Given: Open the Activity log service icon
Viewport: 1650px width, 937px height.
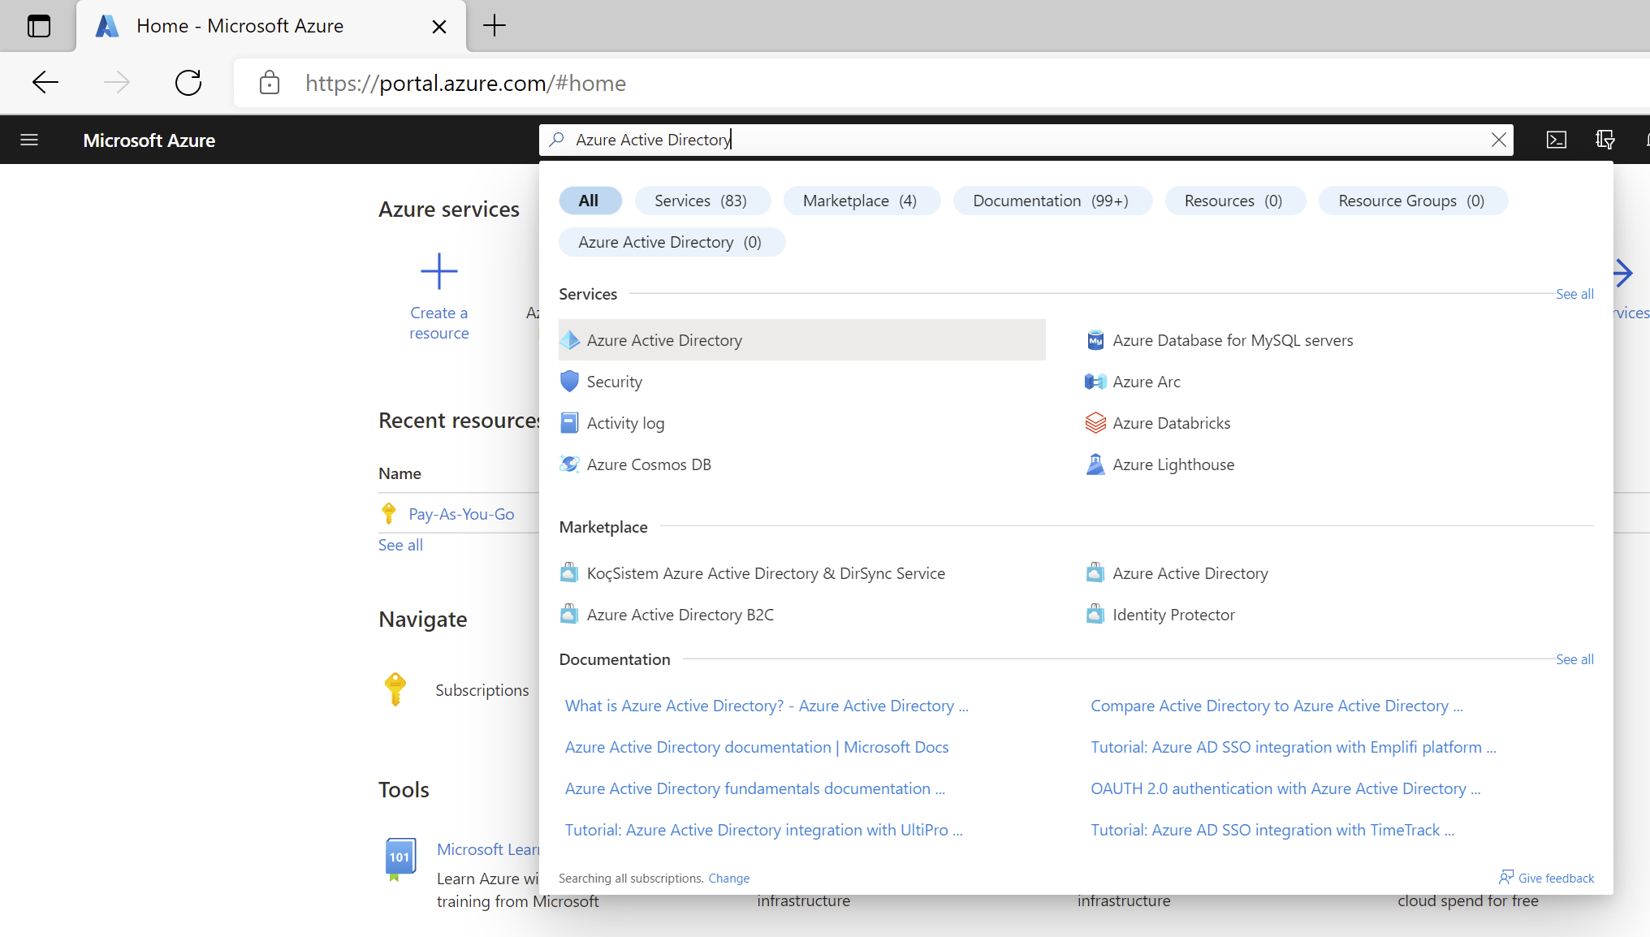Looking at the screenshot, I should click(x=570, y=423).
